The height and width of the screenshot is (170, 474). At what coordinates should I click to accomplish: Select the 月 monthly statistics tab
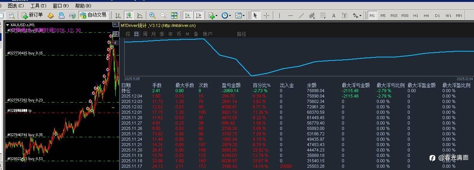(x=153, y=34)
